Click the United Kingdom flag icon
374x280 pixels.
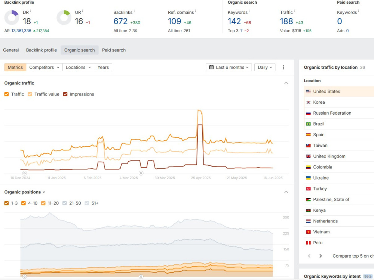309,156
